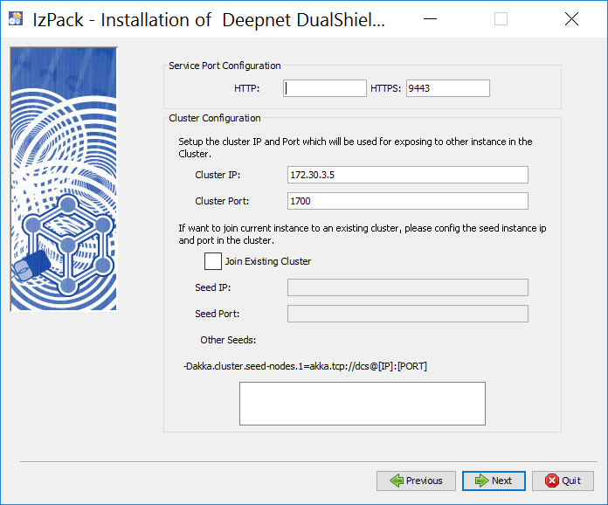
Task: Click the blue DualShield side banner image
Action: coord(63,178)
